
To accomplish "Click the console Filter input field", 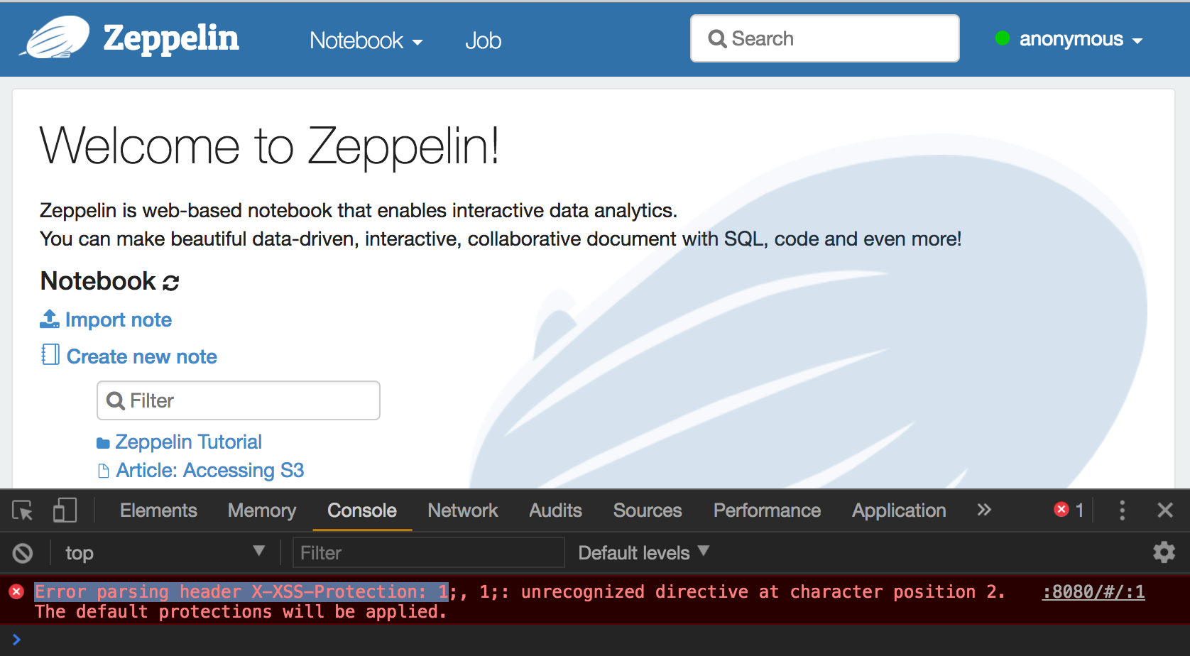I will tap(429, 553).
